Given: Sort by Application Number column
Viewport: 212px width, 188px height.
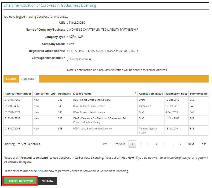Looking at the screenshot, I should point(18,94).
